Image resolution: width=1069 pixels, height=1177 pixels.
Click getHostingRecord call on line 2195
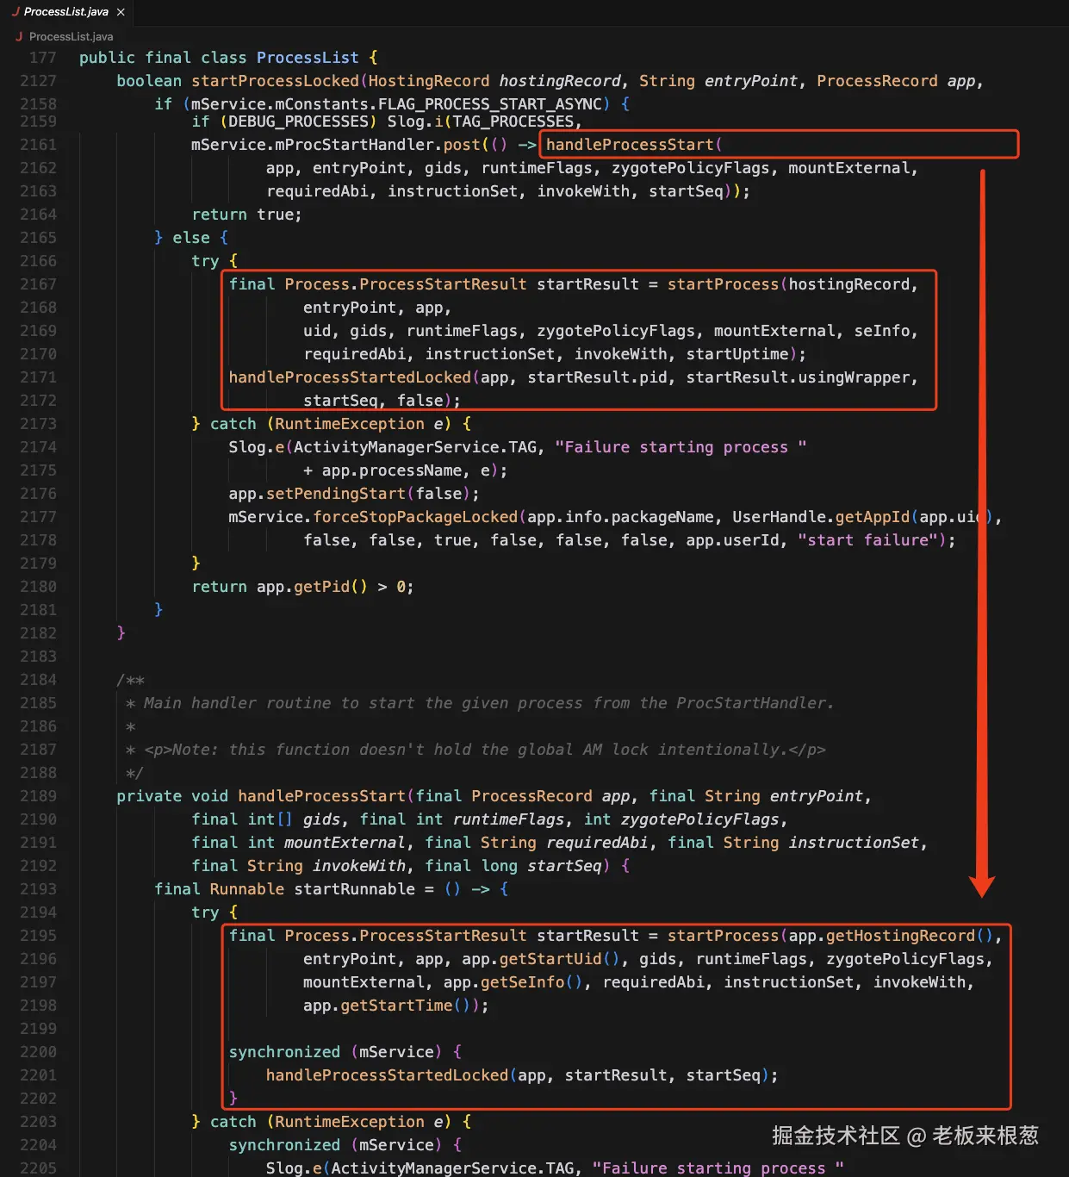(900, 936)
